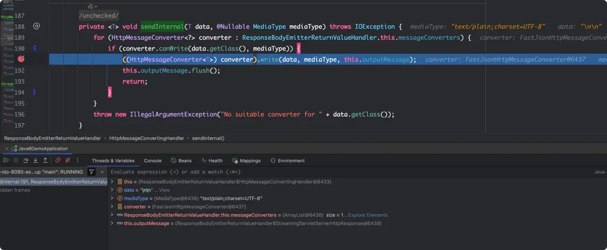Image resolution: width=607 pixels, height=250 pixels.
Task: Click the Step Over icon
Action: point(26,160)
